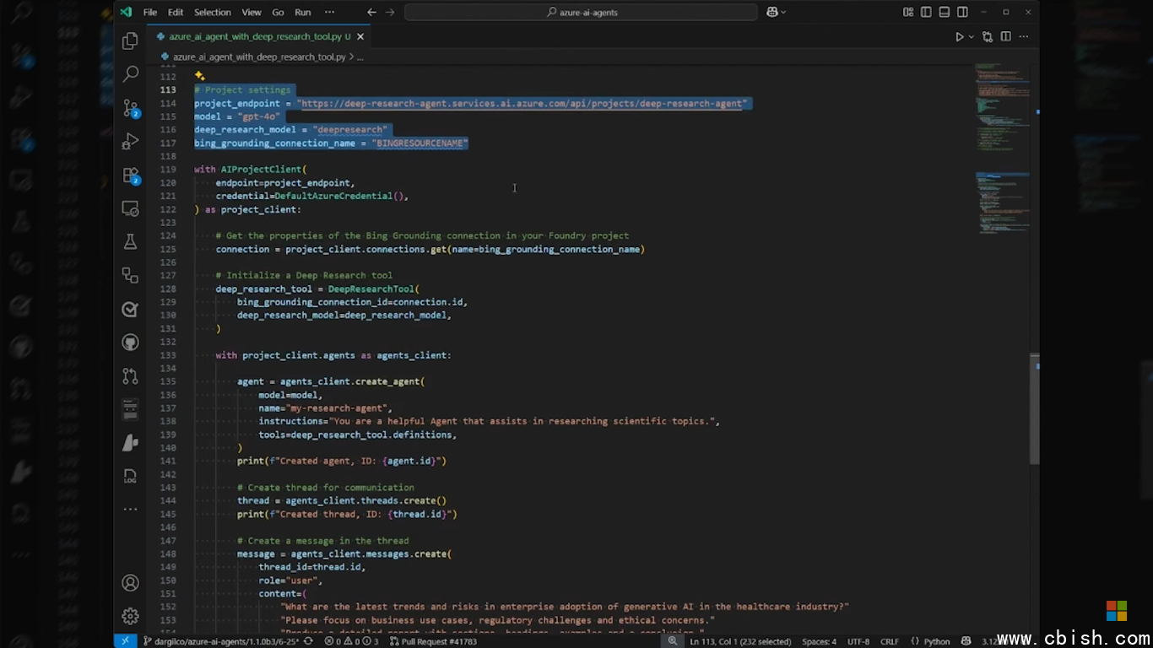Split the editor right

1005,36
